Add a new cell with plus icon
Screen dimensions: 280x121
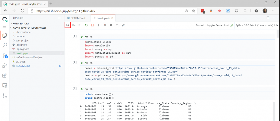98,25
